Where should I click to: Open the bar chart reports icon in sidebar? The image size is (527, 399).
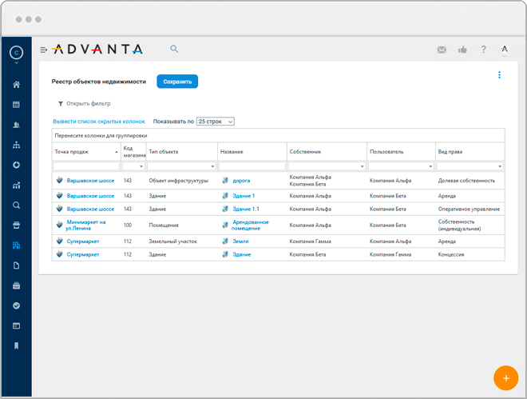pyautogui.click(x=16, y=185)
